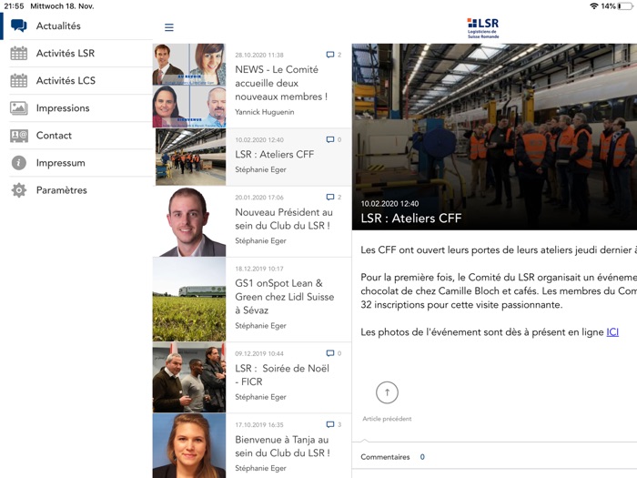
Task: Click the hero date 10.02.2020 12:40
Action: coord(389,204)
